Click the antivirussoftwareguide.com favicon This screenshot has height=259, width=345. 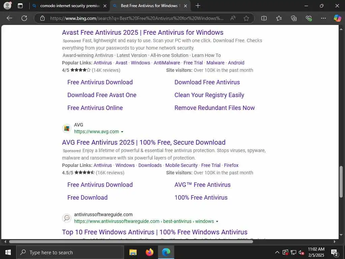(67, 218)
